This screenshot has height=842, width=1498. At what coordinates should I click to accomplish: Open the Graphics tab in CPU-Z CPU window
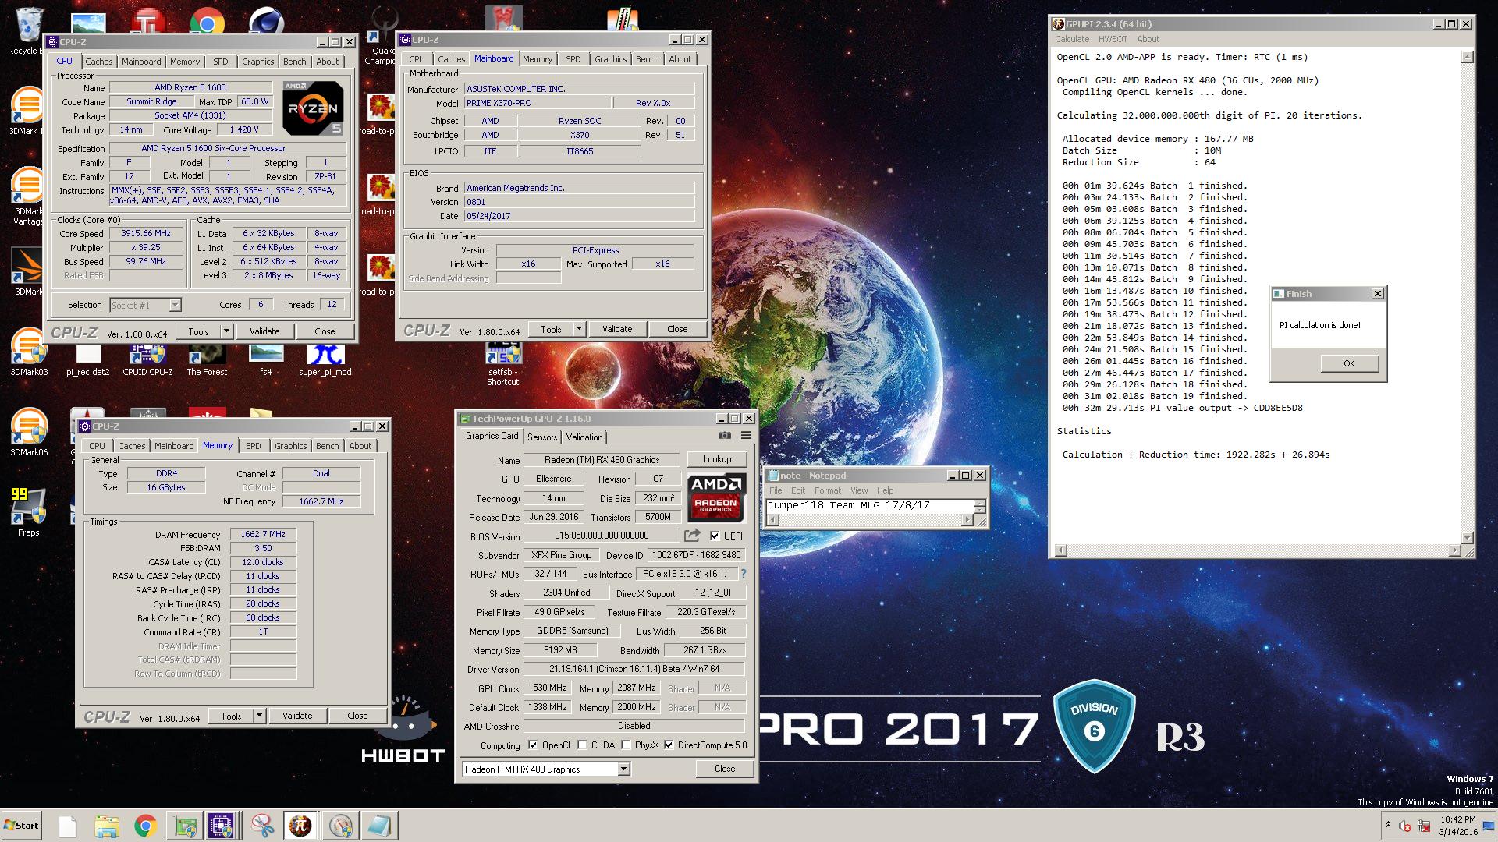pos(258,62)
